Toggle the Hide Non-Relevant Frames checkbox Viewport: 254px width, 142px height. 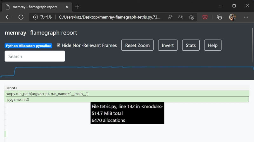pyautogui.click(x=58, y=45)
